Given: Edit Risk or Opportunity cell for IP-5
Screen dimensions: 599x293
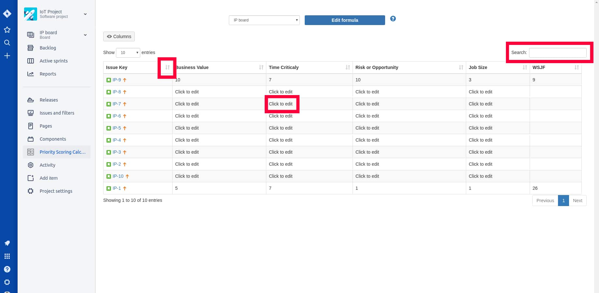Looking at the screenshot, I should [367, 128].
